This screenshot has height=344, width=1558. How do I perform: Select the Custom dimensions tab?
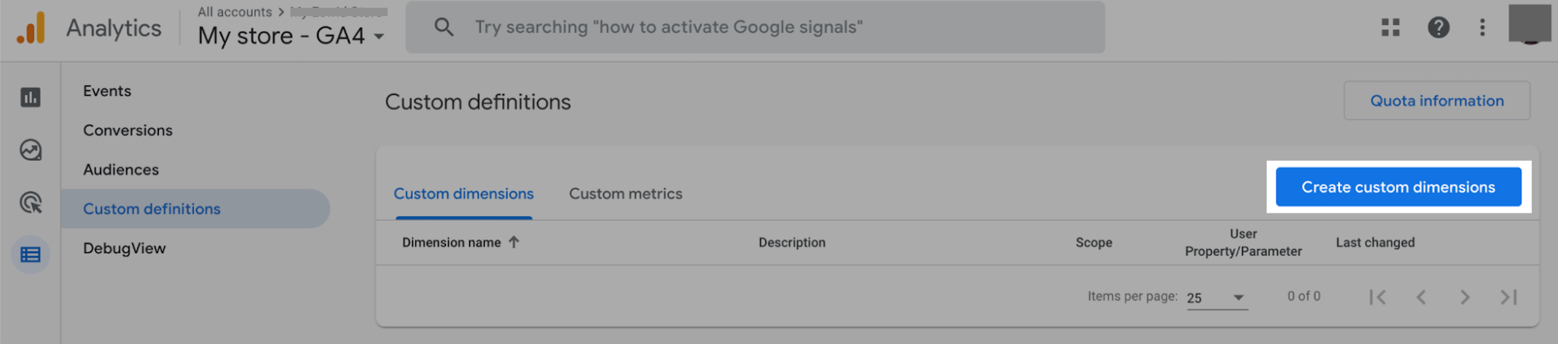463,194
